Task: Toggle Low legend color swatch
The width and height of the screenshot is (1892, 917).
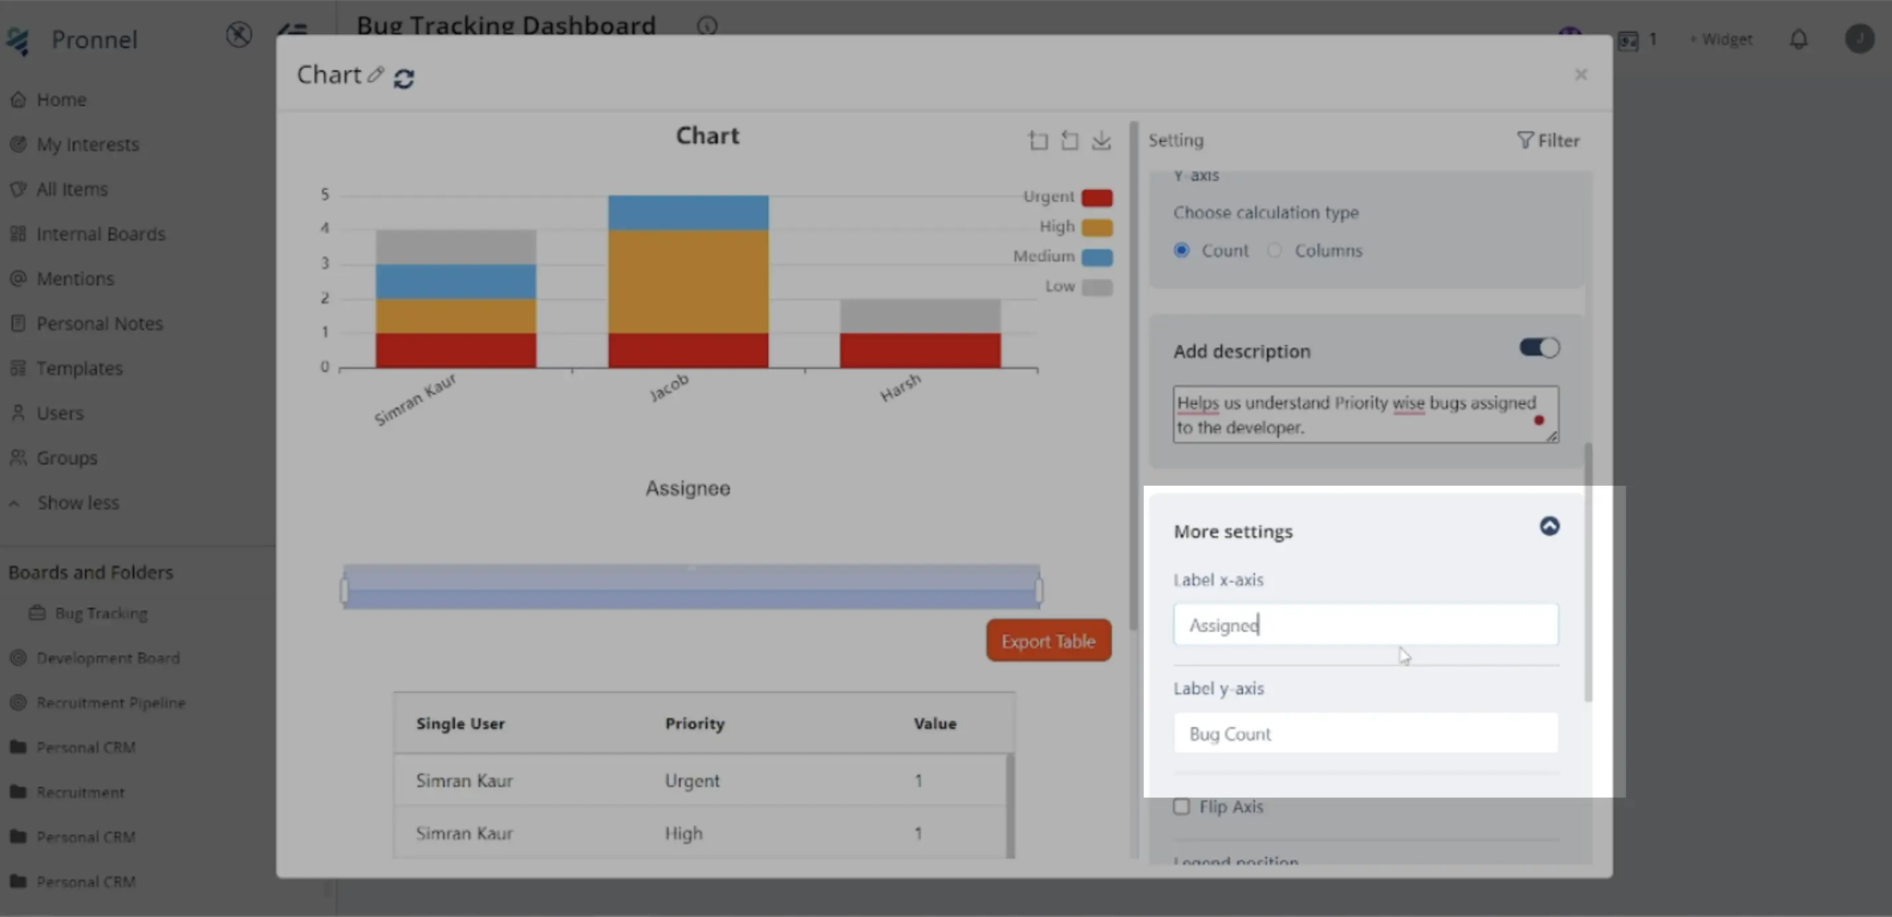Action: tap(1097, 287)
